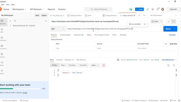Open the Workspaces dropdown
This screenshot has width=181, height=102.
19,9
